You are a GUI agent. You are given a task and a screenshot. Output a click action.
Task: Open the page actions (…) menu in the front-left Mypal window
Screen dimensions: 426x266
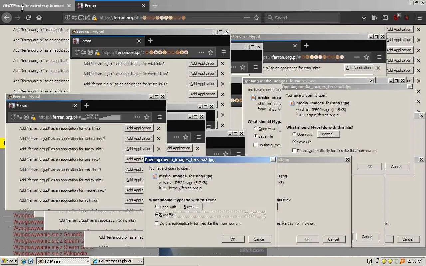137,117
